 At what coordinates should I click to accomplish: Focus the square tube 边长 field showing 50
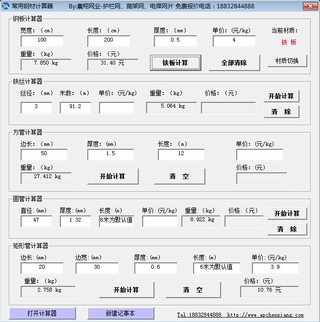click(44, 155)
